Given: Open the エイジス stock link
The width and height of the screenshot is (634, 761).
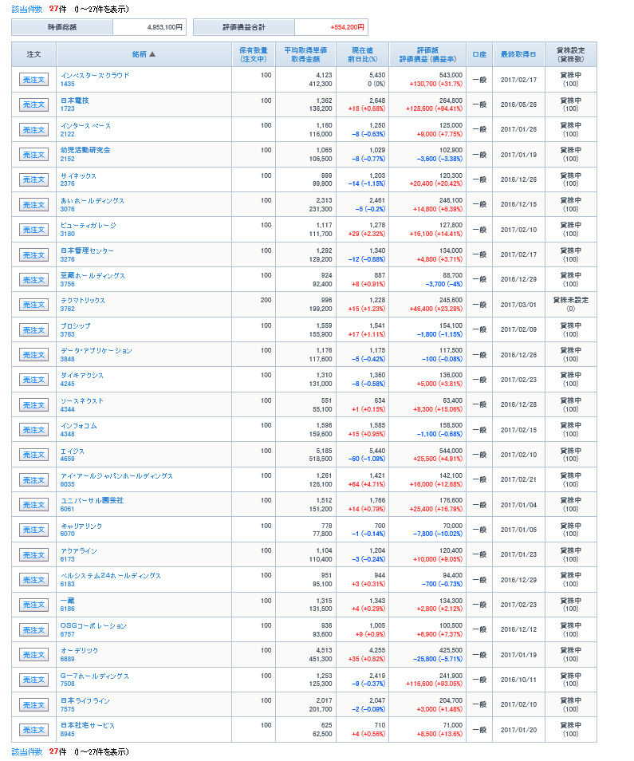Looking at the screenshot, I should pyautogui.click(x=73, y=451).
